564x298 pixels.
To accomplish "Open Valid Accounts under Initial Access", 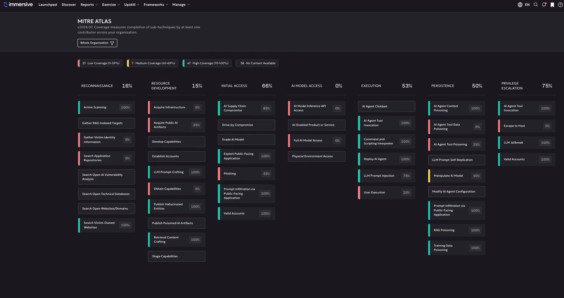I will coord(246,213).
